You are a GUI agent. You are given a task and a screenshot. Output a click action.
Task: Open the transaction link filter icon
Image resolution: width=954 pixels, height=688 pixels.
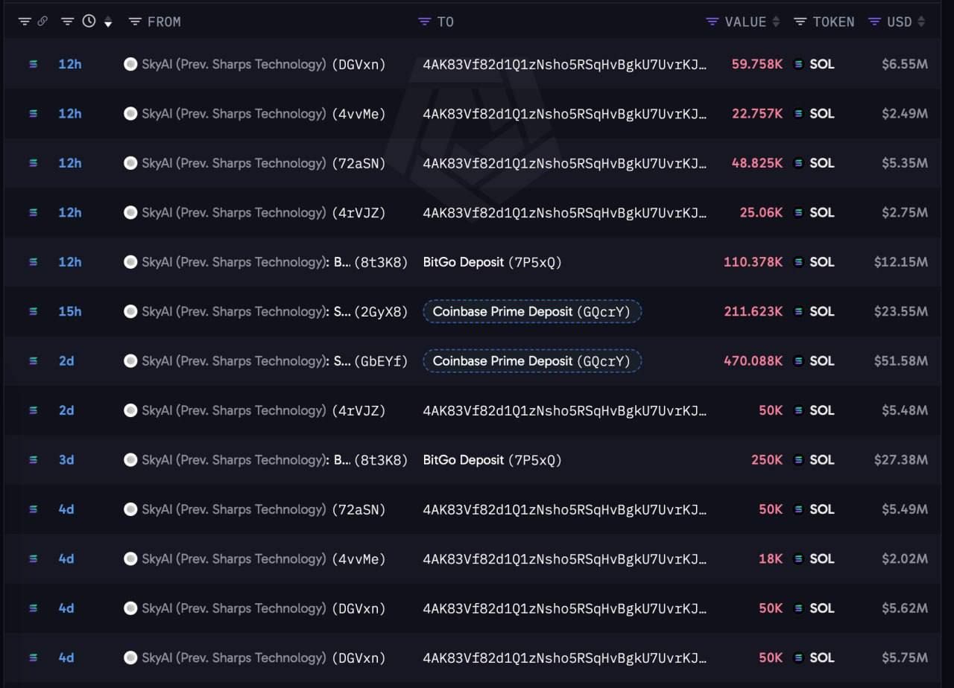tap(25, 22)
